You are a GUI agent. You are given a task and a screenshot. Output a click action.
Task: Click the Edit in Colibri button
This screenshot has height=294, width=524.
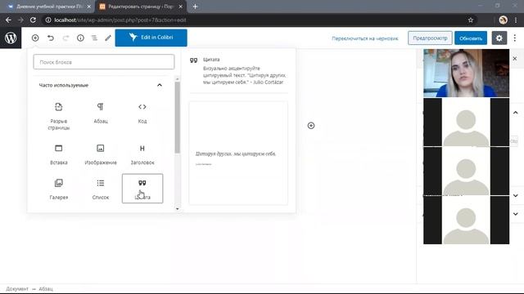point(151,38)
